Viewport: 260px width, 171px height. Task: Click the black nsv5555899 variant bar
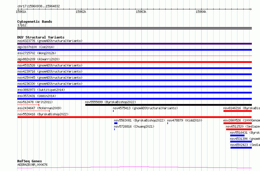169,105
